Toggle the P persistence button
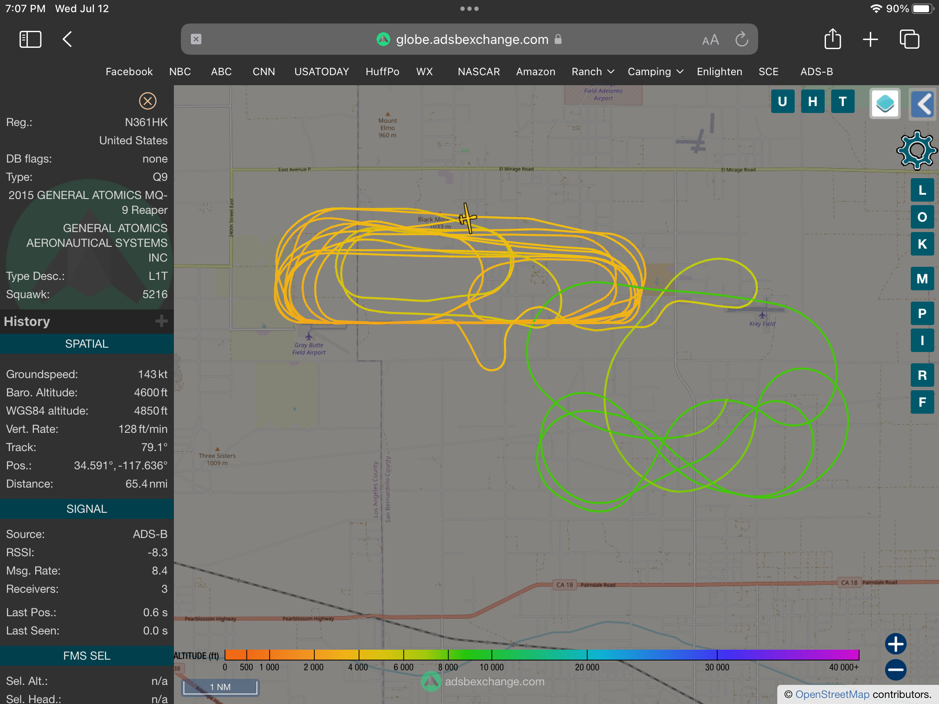Viewport: 939px width, 704px height. pyautogui.click(x=922, y=313)
